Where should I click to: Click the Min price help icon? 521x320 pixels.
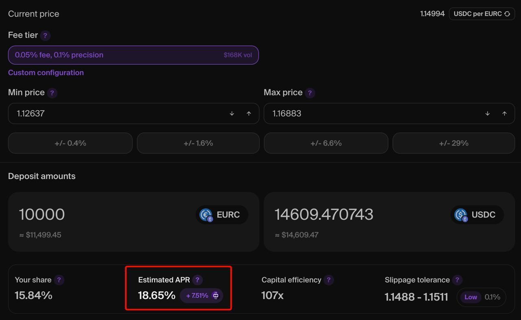(52, 93)
